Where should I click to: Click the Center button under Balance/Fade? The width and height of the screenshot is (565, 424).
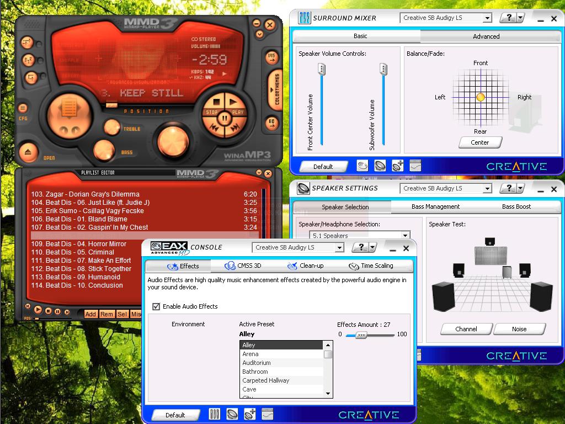(x=480, y=142)
